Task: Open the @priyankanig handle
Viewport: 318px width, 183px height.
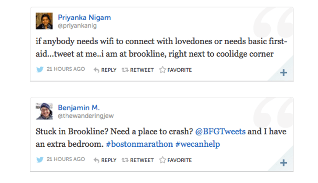Action: point(77,26)
